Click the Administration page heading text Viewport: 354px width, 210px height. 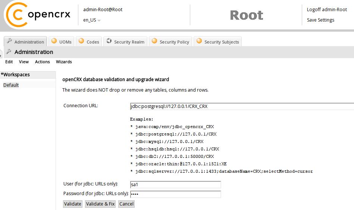(34, 52)
